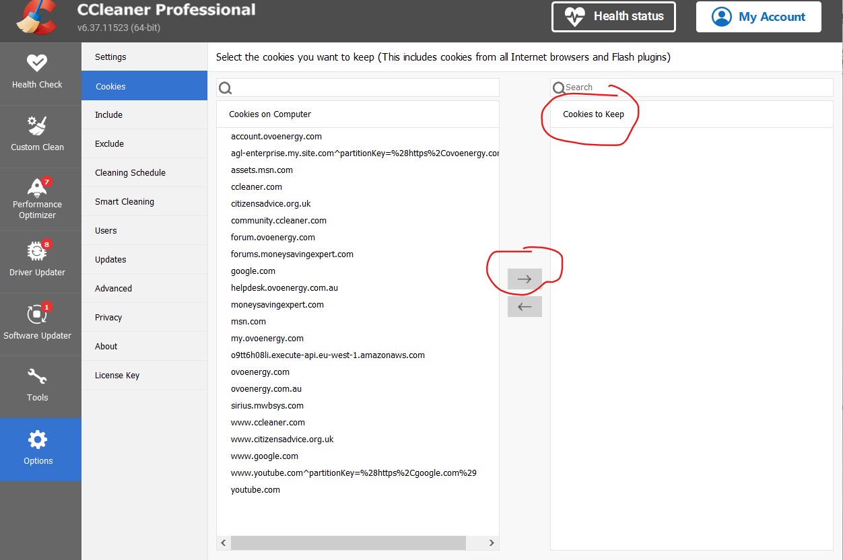Select community.ccleaner.com cookie
Image resolution: width=843 pixels, height=560 pixels.
pos(279,221)
